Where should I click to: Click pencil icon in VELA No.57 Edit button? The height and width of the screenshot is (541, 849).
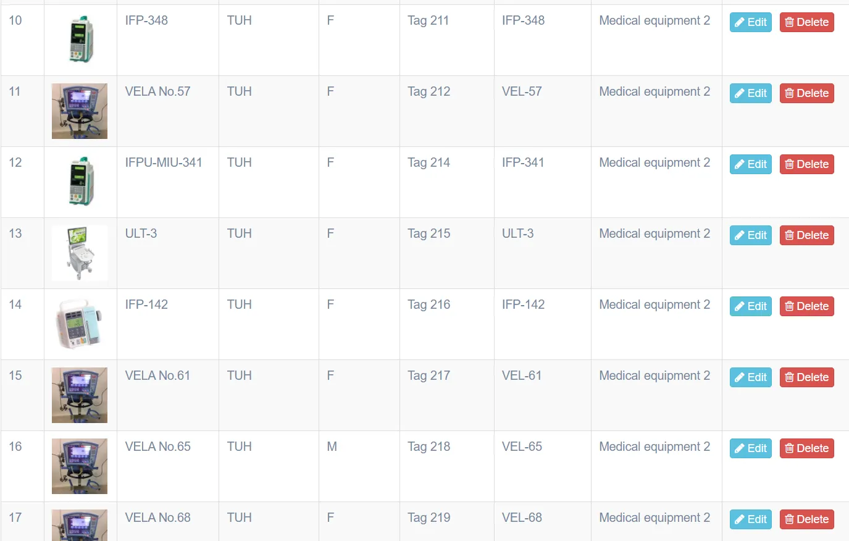[x=739, y=93]
